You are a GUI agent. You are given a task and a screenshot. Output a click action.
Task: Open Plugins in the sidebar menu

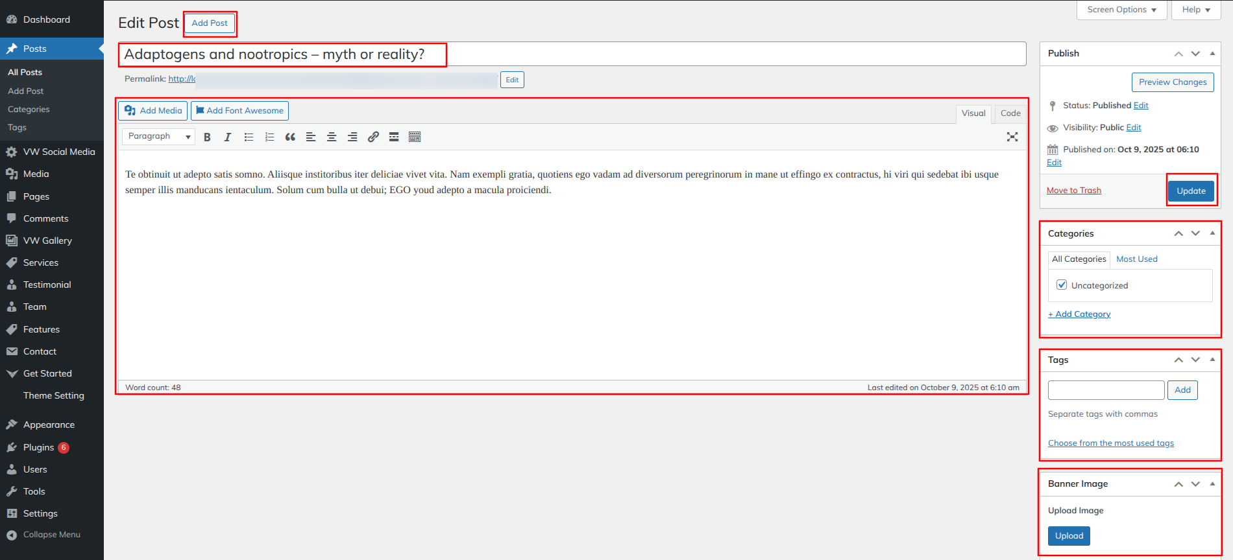point(38,447)
